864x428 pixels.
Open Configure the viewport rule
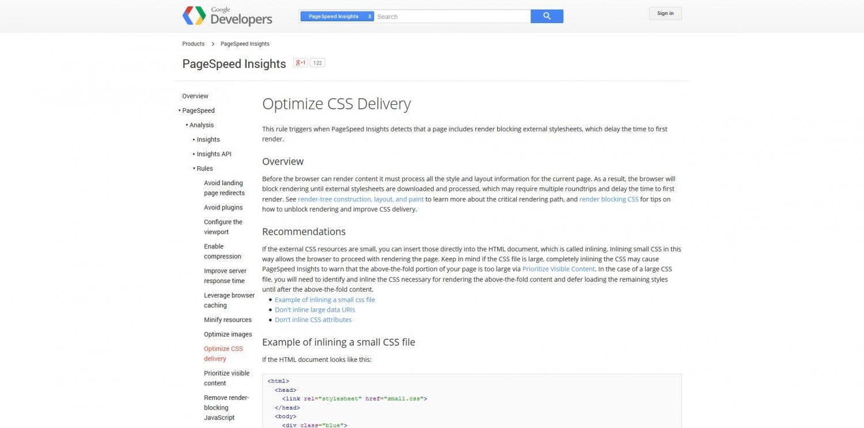coord(223,227)
